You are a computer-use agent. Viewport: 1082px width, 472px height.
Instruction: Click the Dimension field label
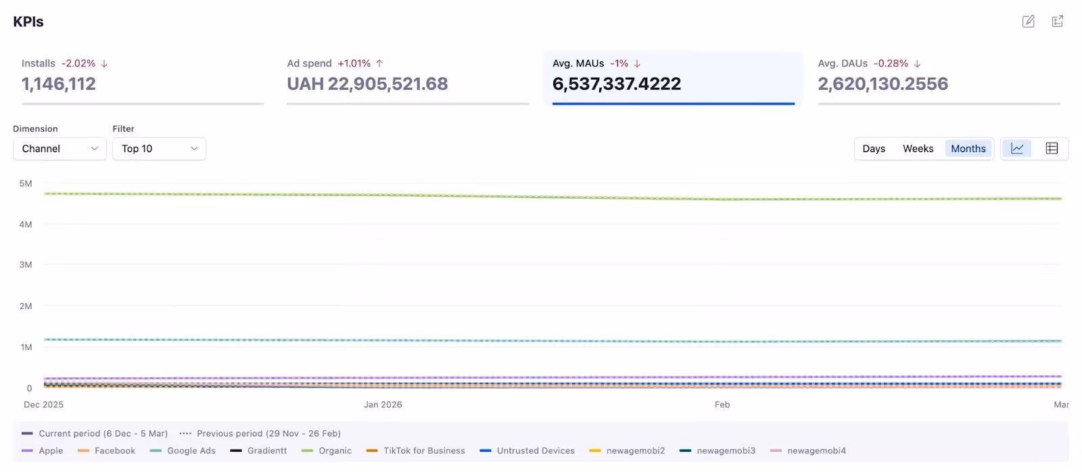pyautogui.click(x=35, y=128)
